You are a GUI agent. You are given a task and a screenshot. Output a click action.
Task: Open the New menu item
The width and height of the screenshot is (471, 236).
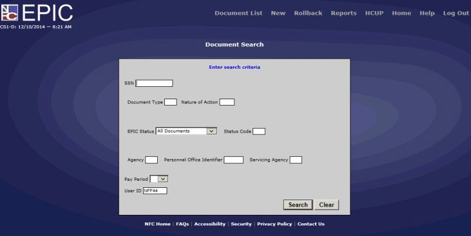coord(278,13)
